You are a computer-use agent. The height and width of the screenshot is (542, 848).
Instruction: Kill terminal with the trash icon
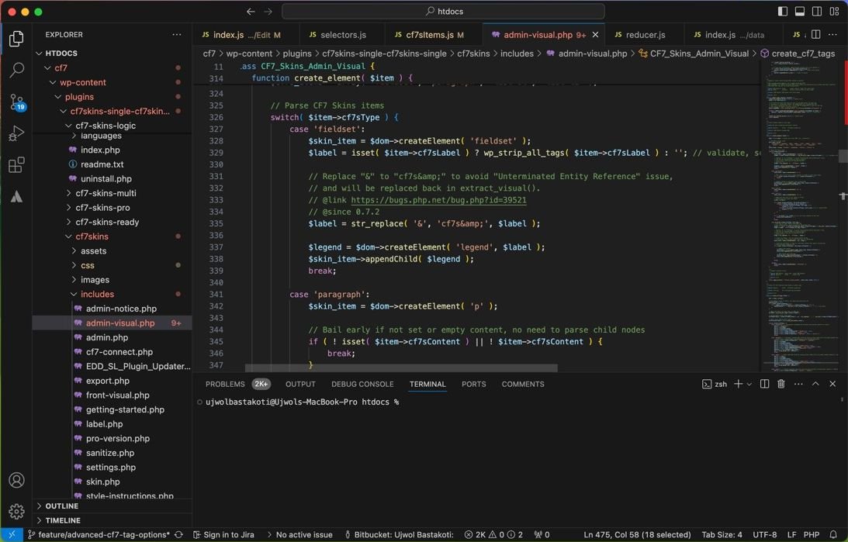coord(781,384)
